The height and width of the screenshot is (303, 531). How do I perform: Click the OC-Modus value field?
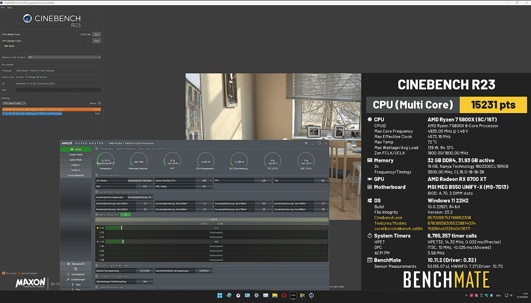[140, 181]
